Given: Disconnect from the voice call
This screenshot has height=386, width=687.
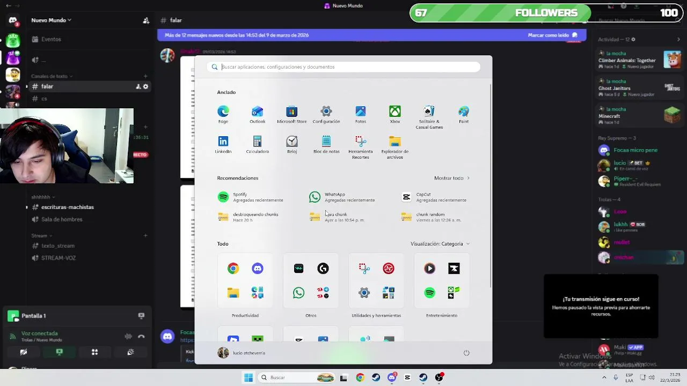Looking at the screenshot, I should coord(141,337).
